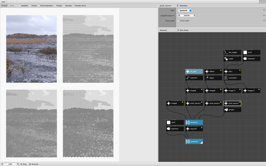The image size is (266, 166).
Task: Click the bottom-left grayscale rendered image
Action: click(x=31, y=124)
